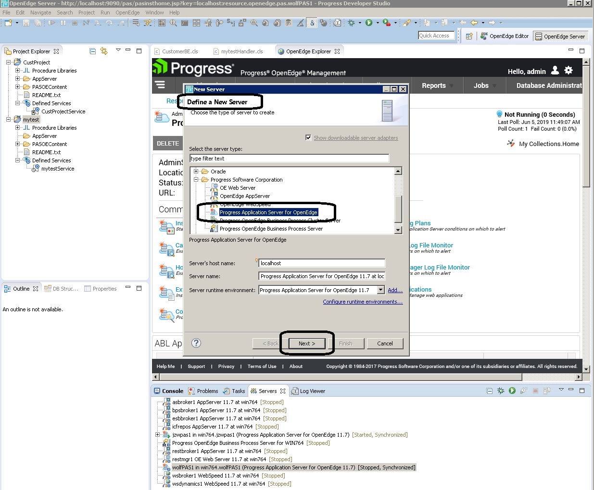Collapse Progress Software Corporation folder
This screenshot has height=490, width=594.
click(196, 180)
